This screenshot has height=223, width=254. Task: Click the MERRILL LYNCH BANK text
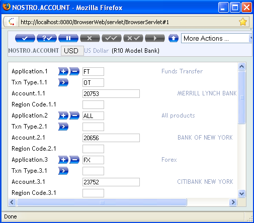point(207,93)
